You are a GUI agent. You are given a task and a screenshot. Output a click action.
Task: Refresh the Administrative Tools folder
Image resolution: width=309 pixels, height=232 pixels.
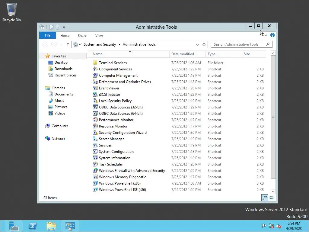pyautogui.click(x=204, y=45)
